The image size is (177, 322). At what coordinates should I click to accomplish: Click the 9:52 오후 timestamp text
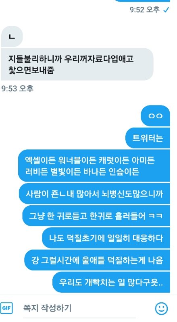coord(145,9)
